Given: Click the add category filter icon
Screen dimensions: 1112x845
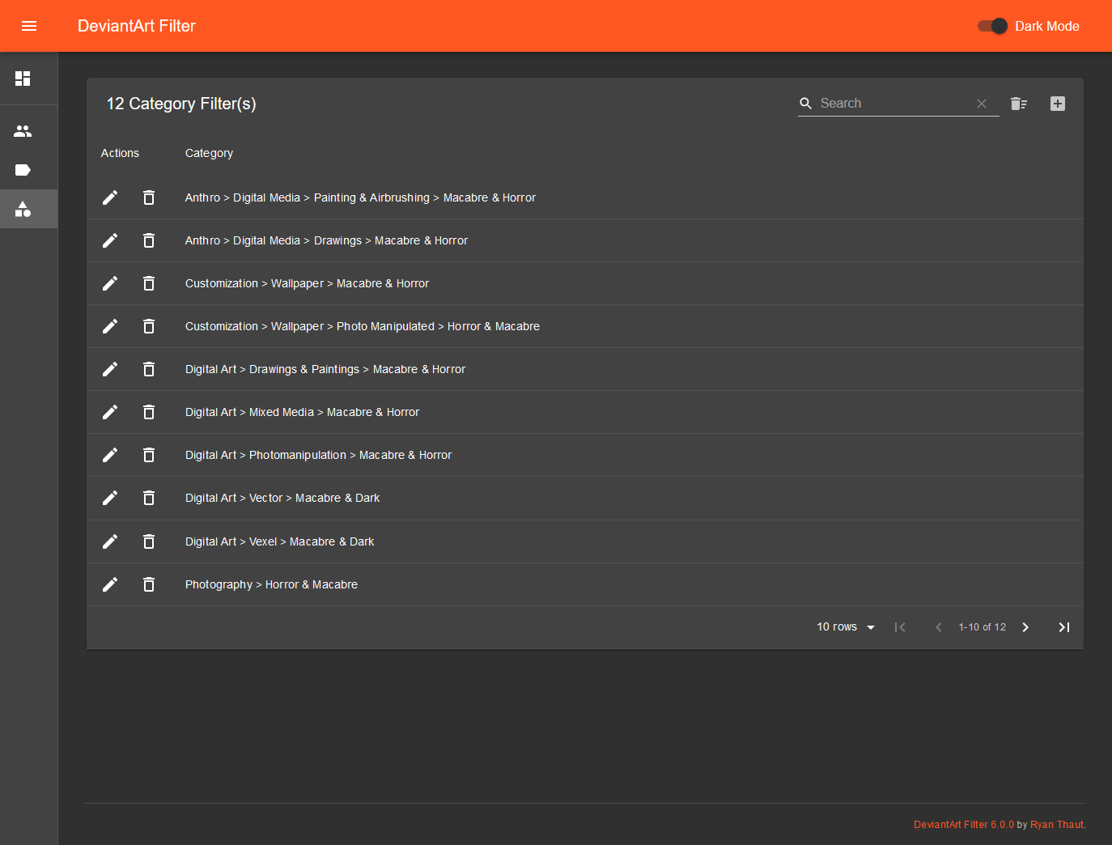Looking at the screenshot, I should pyautogui.click(x=1058, y=104).
